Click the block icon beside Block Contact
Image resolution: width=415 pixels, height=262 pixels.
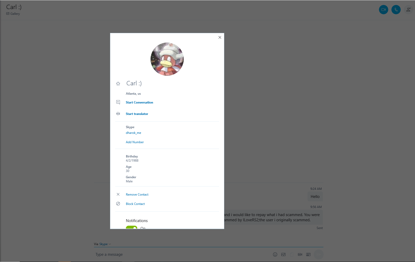click(118, 204)
